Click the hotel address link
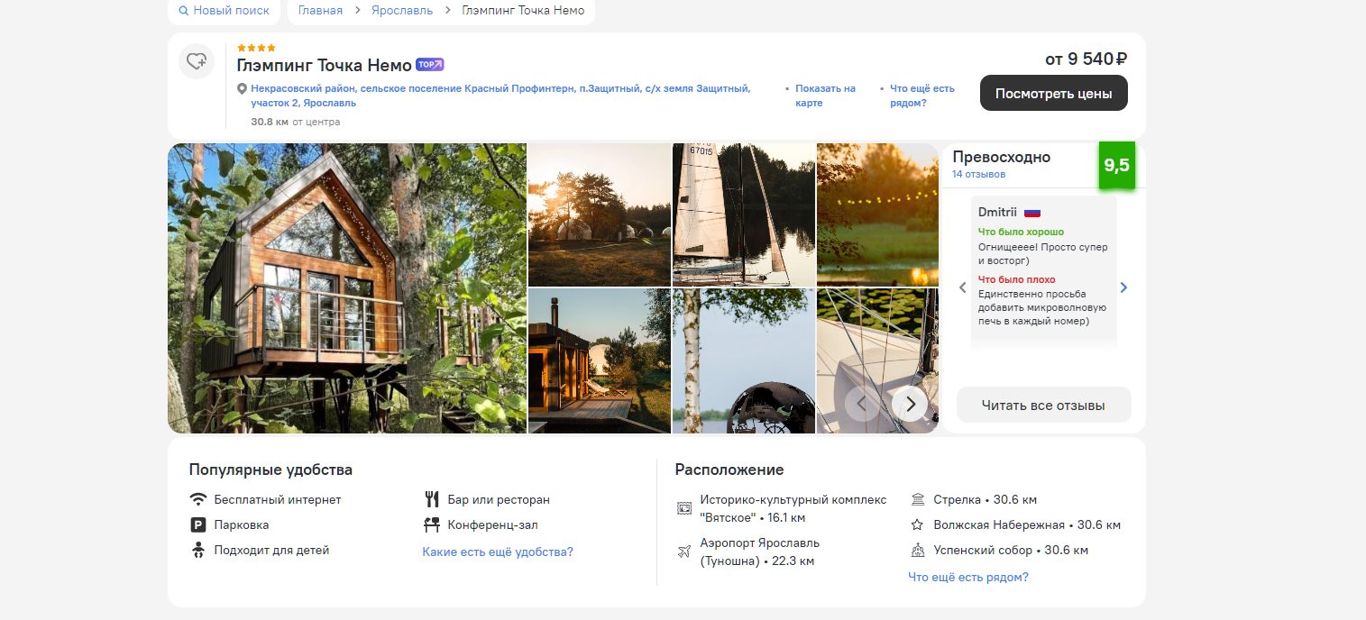Screen dimensions: 1366x620 pos(500,96)
